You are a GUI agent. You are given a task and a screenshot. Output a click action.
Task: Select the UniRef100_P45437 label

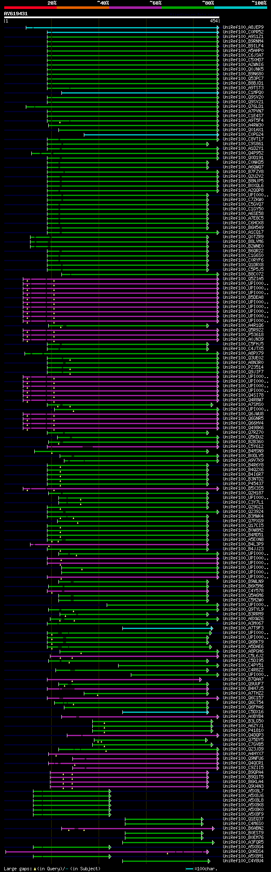tap(243, 484)
